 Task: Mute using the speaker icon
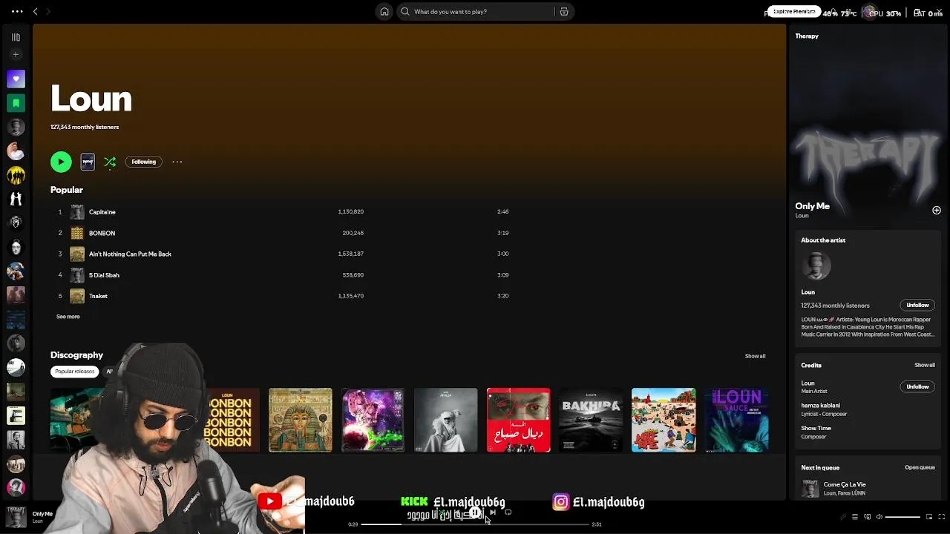(879, 517)
